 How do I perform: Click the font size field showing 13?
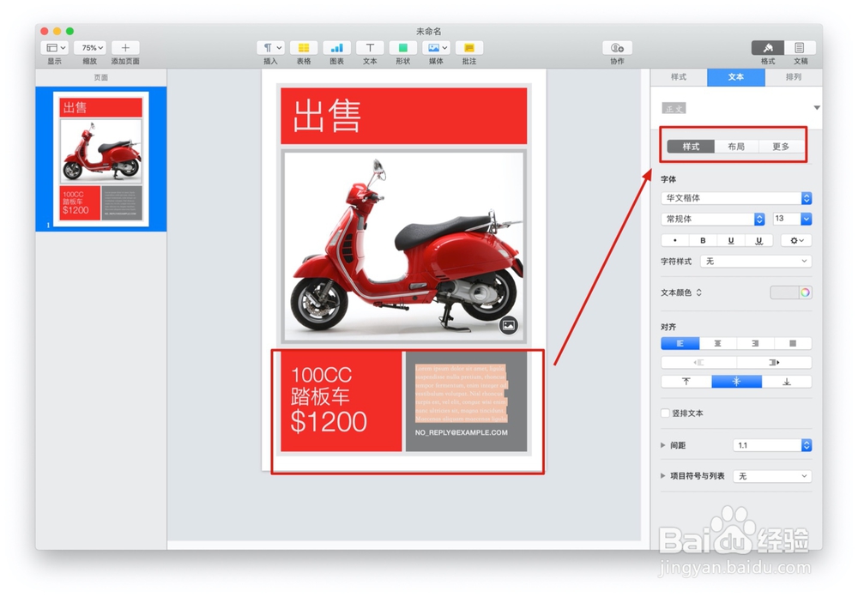point(786,219)
